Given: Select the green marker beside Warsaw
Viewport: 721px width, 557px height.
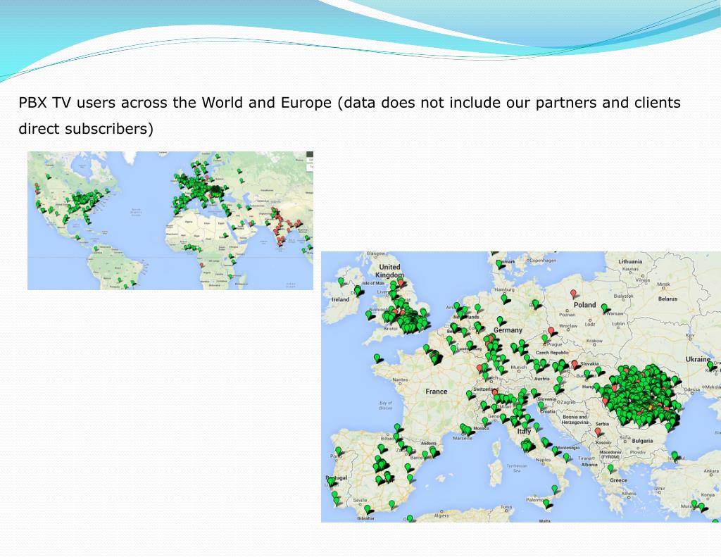Looking at the screenshot, I should click(604, 308).
